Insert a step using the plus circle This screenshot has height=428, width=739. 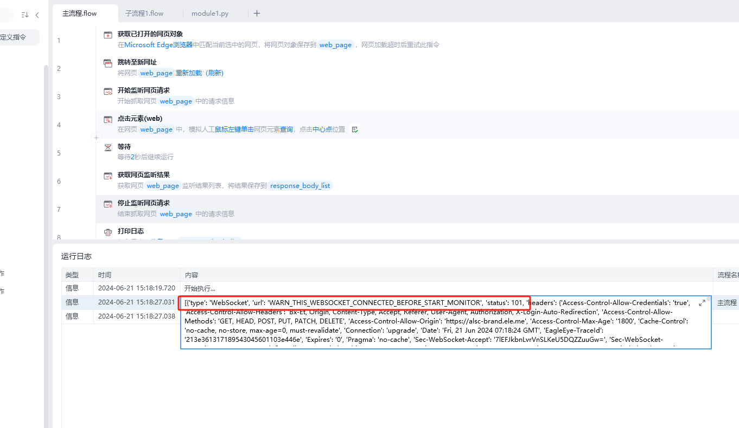click(97, 138)
